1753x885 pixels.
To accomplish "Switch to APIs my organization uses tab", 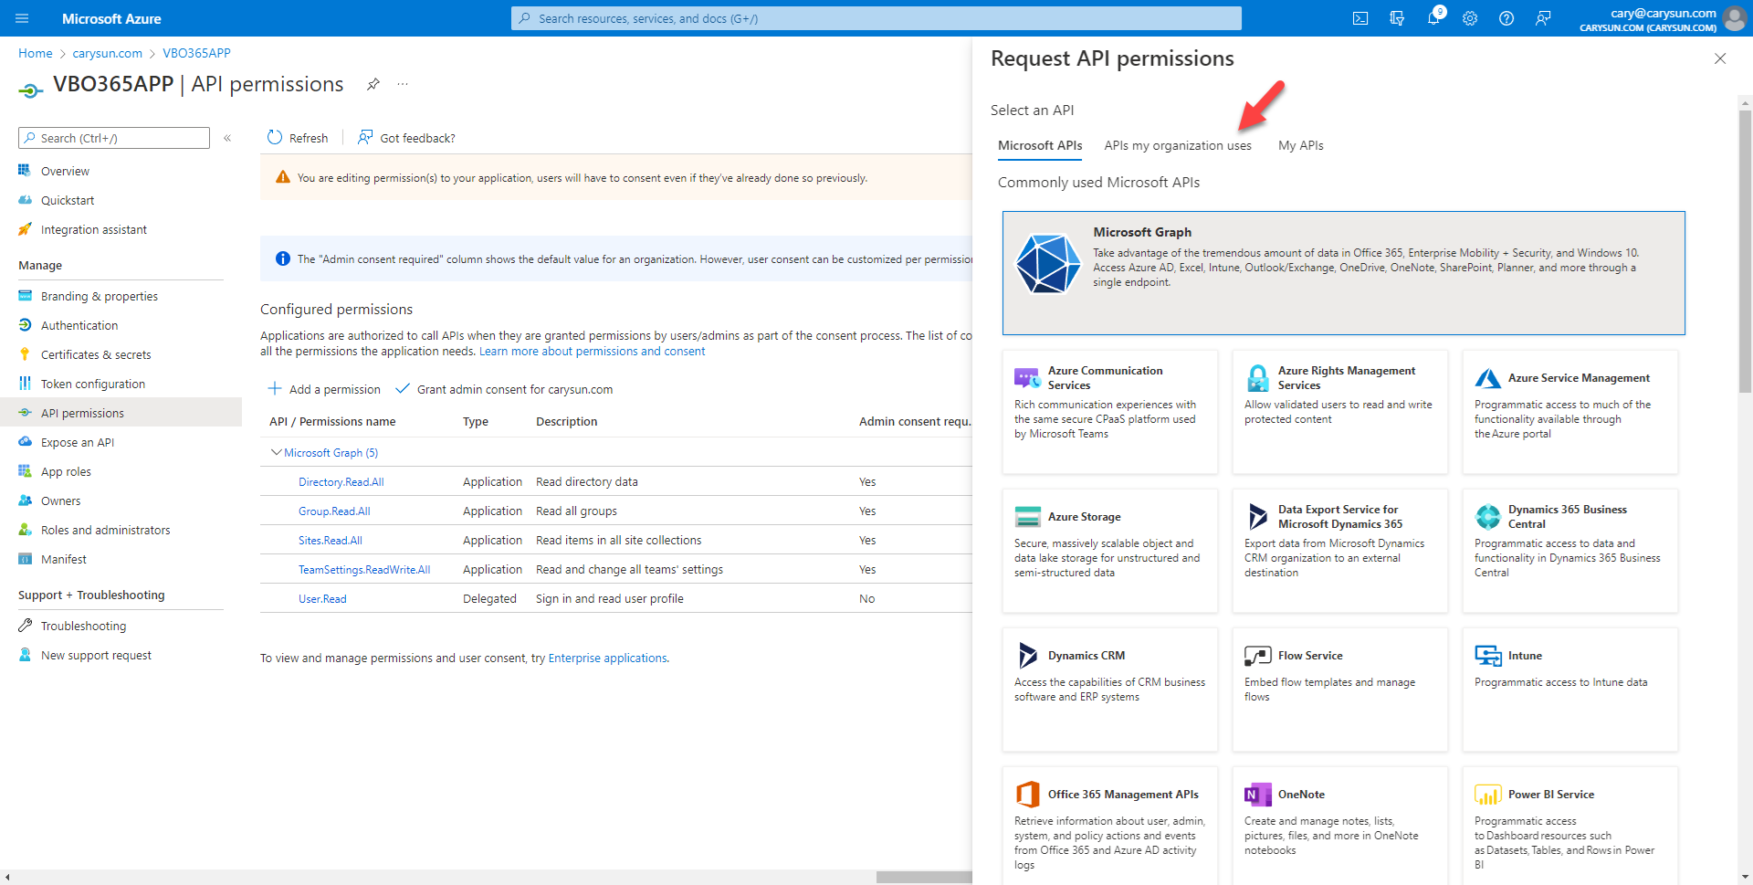I will (1178, 145).
